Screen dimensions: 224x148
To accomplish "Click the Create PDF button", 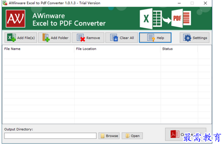I will pyautogui.click(x=186, y=134).
